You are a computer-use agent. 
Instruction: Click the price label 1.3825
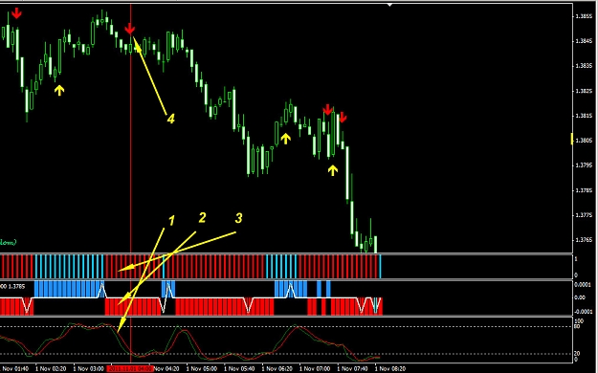tap(584, 91)
